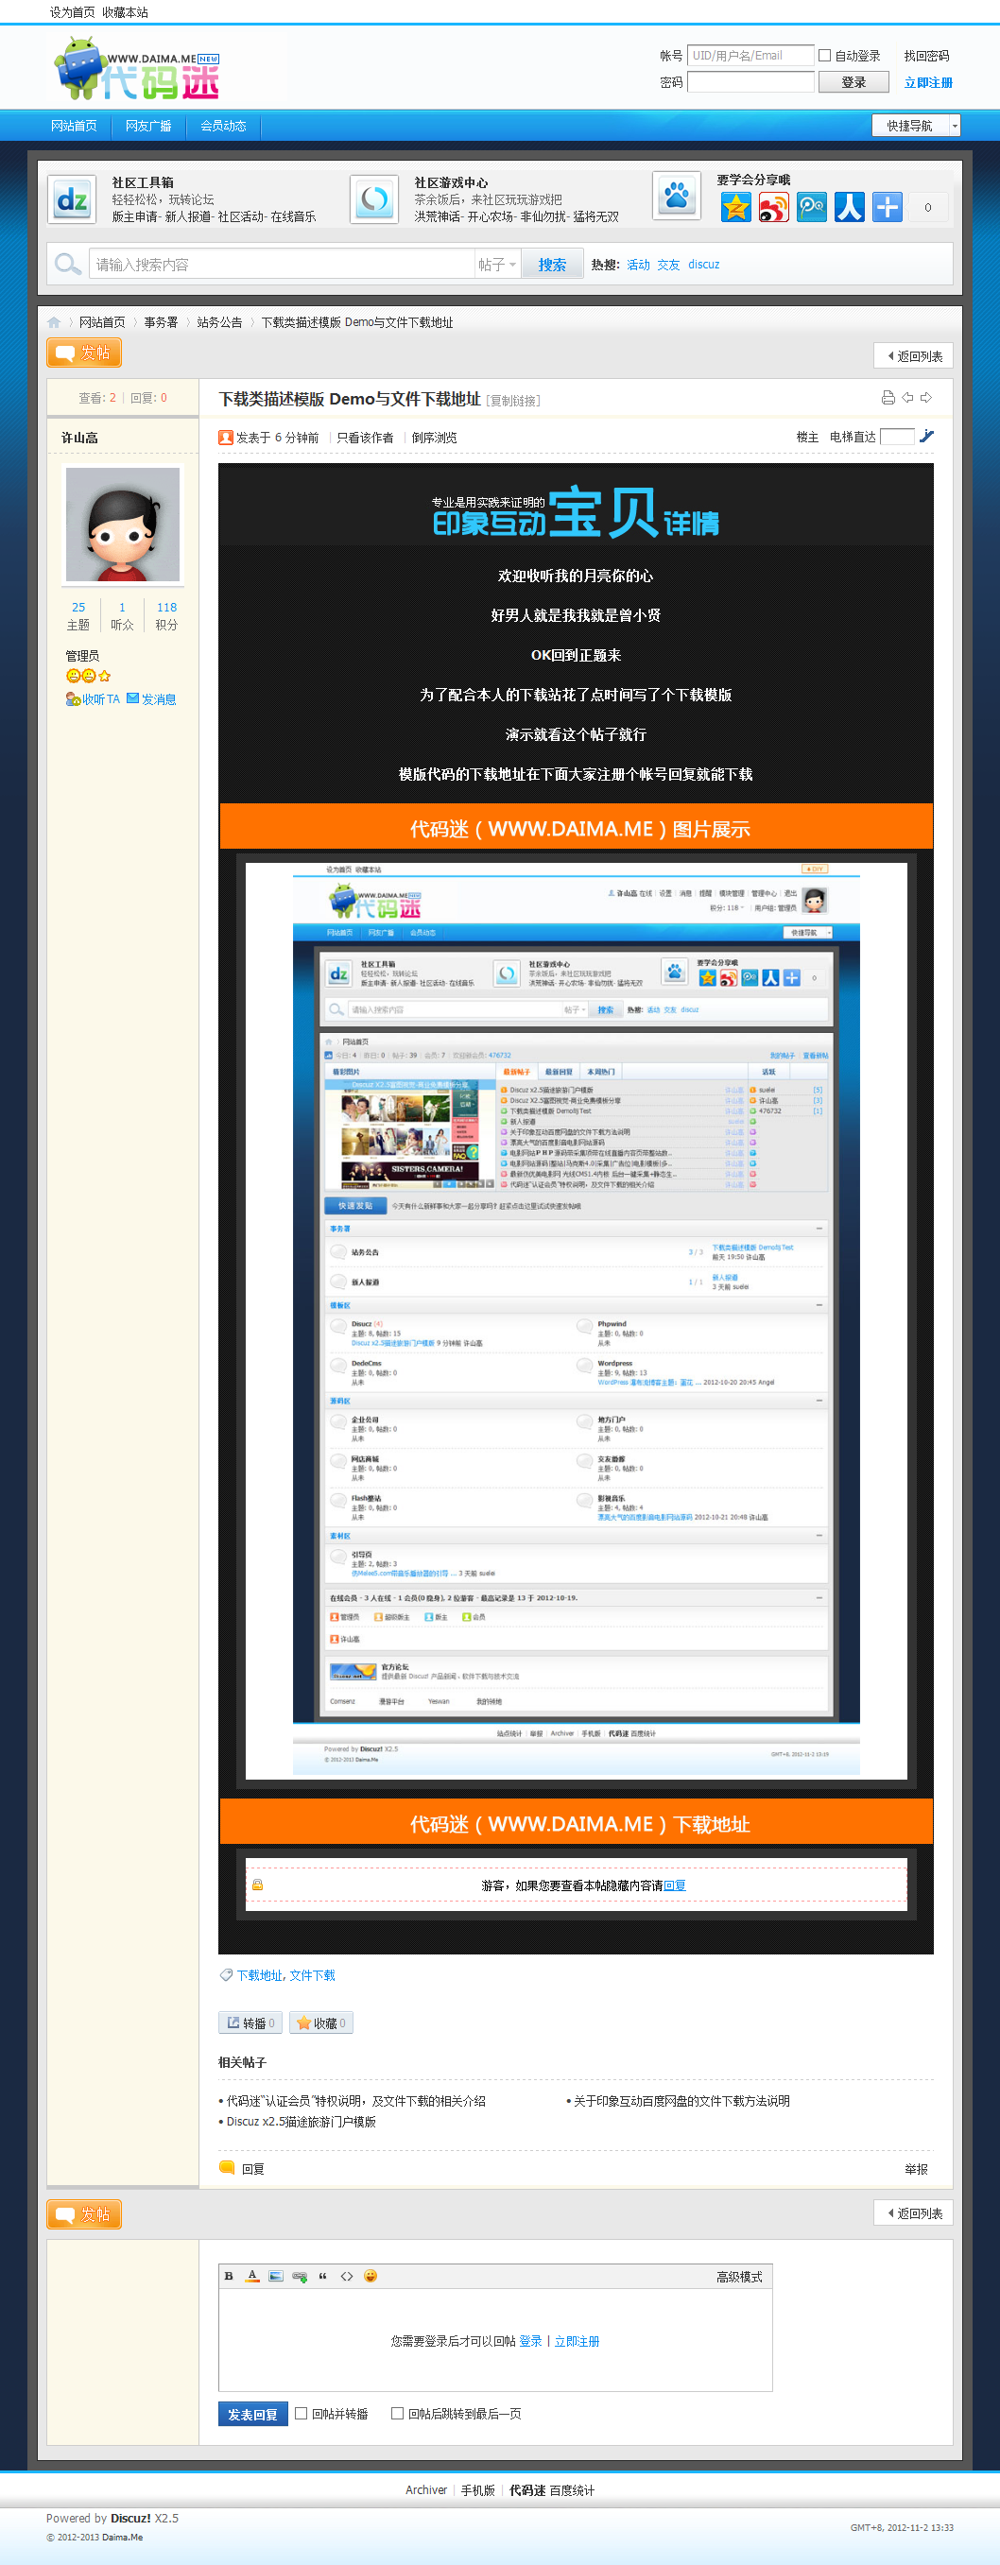Click 只看该作者 filter link
Screen dimensions: 1000x2565
(x=365, y=438)
